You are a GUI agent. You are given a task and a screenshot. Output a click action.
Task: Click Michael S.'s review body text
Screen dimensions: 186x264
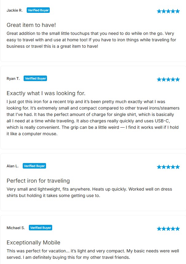pos(93,254)
